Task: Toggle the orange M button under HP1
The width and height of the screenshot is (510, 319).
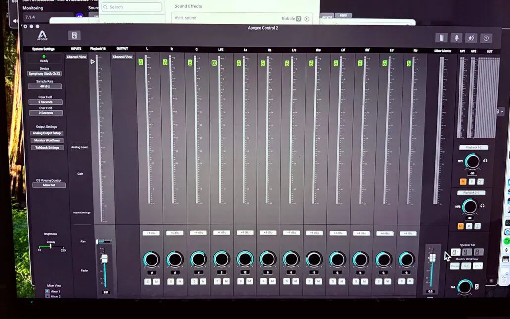Action: tap(463, 182)
